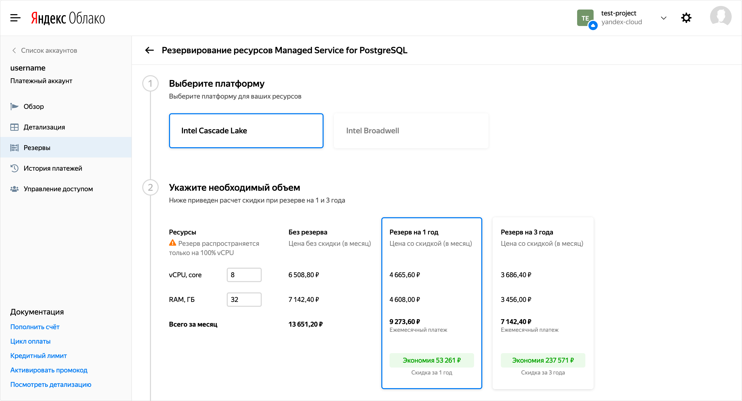The image size is (742, 401).
Task: Open the hamburger navigation menu
Action: 15,18
